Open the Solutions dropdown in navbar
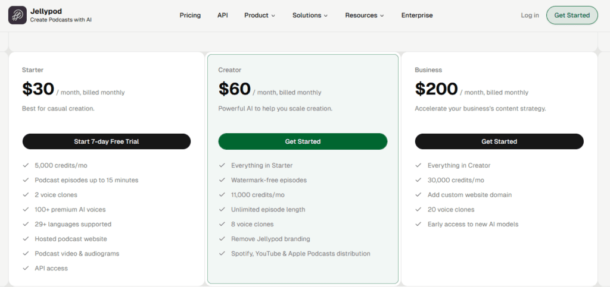The width and height of the screenshot is (610, 287). (x=310, y=15)
